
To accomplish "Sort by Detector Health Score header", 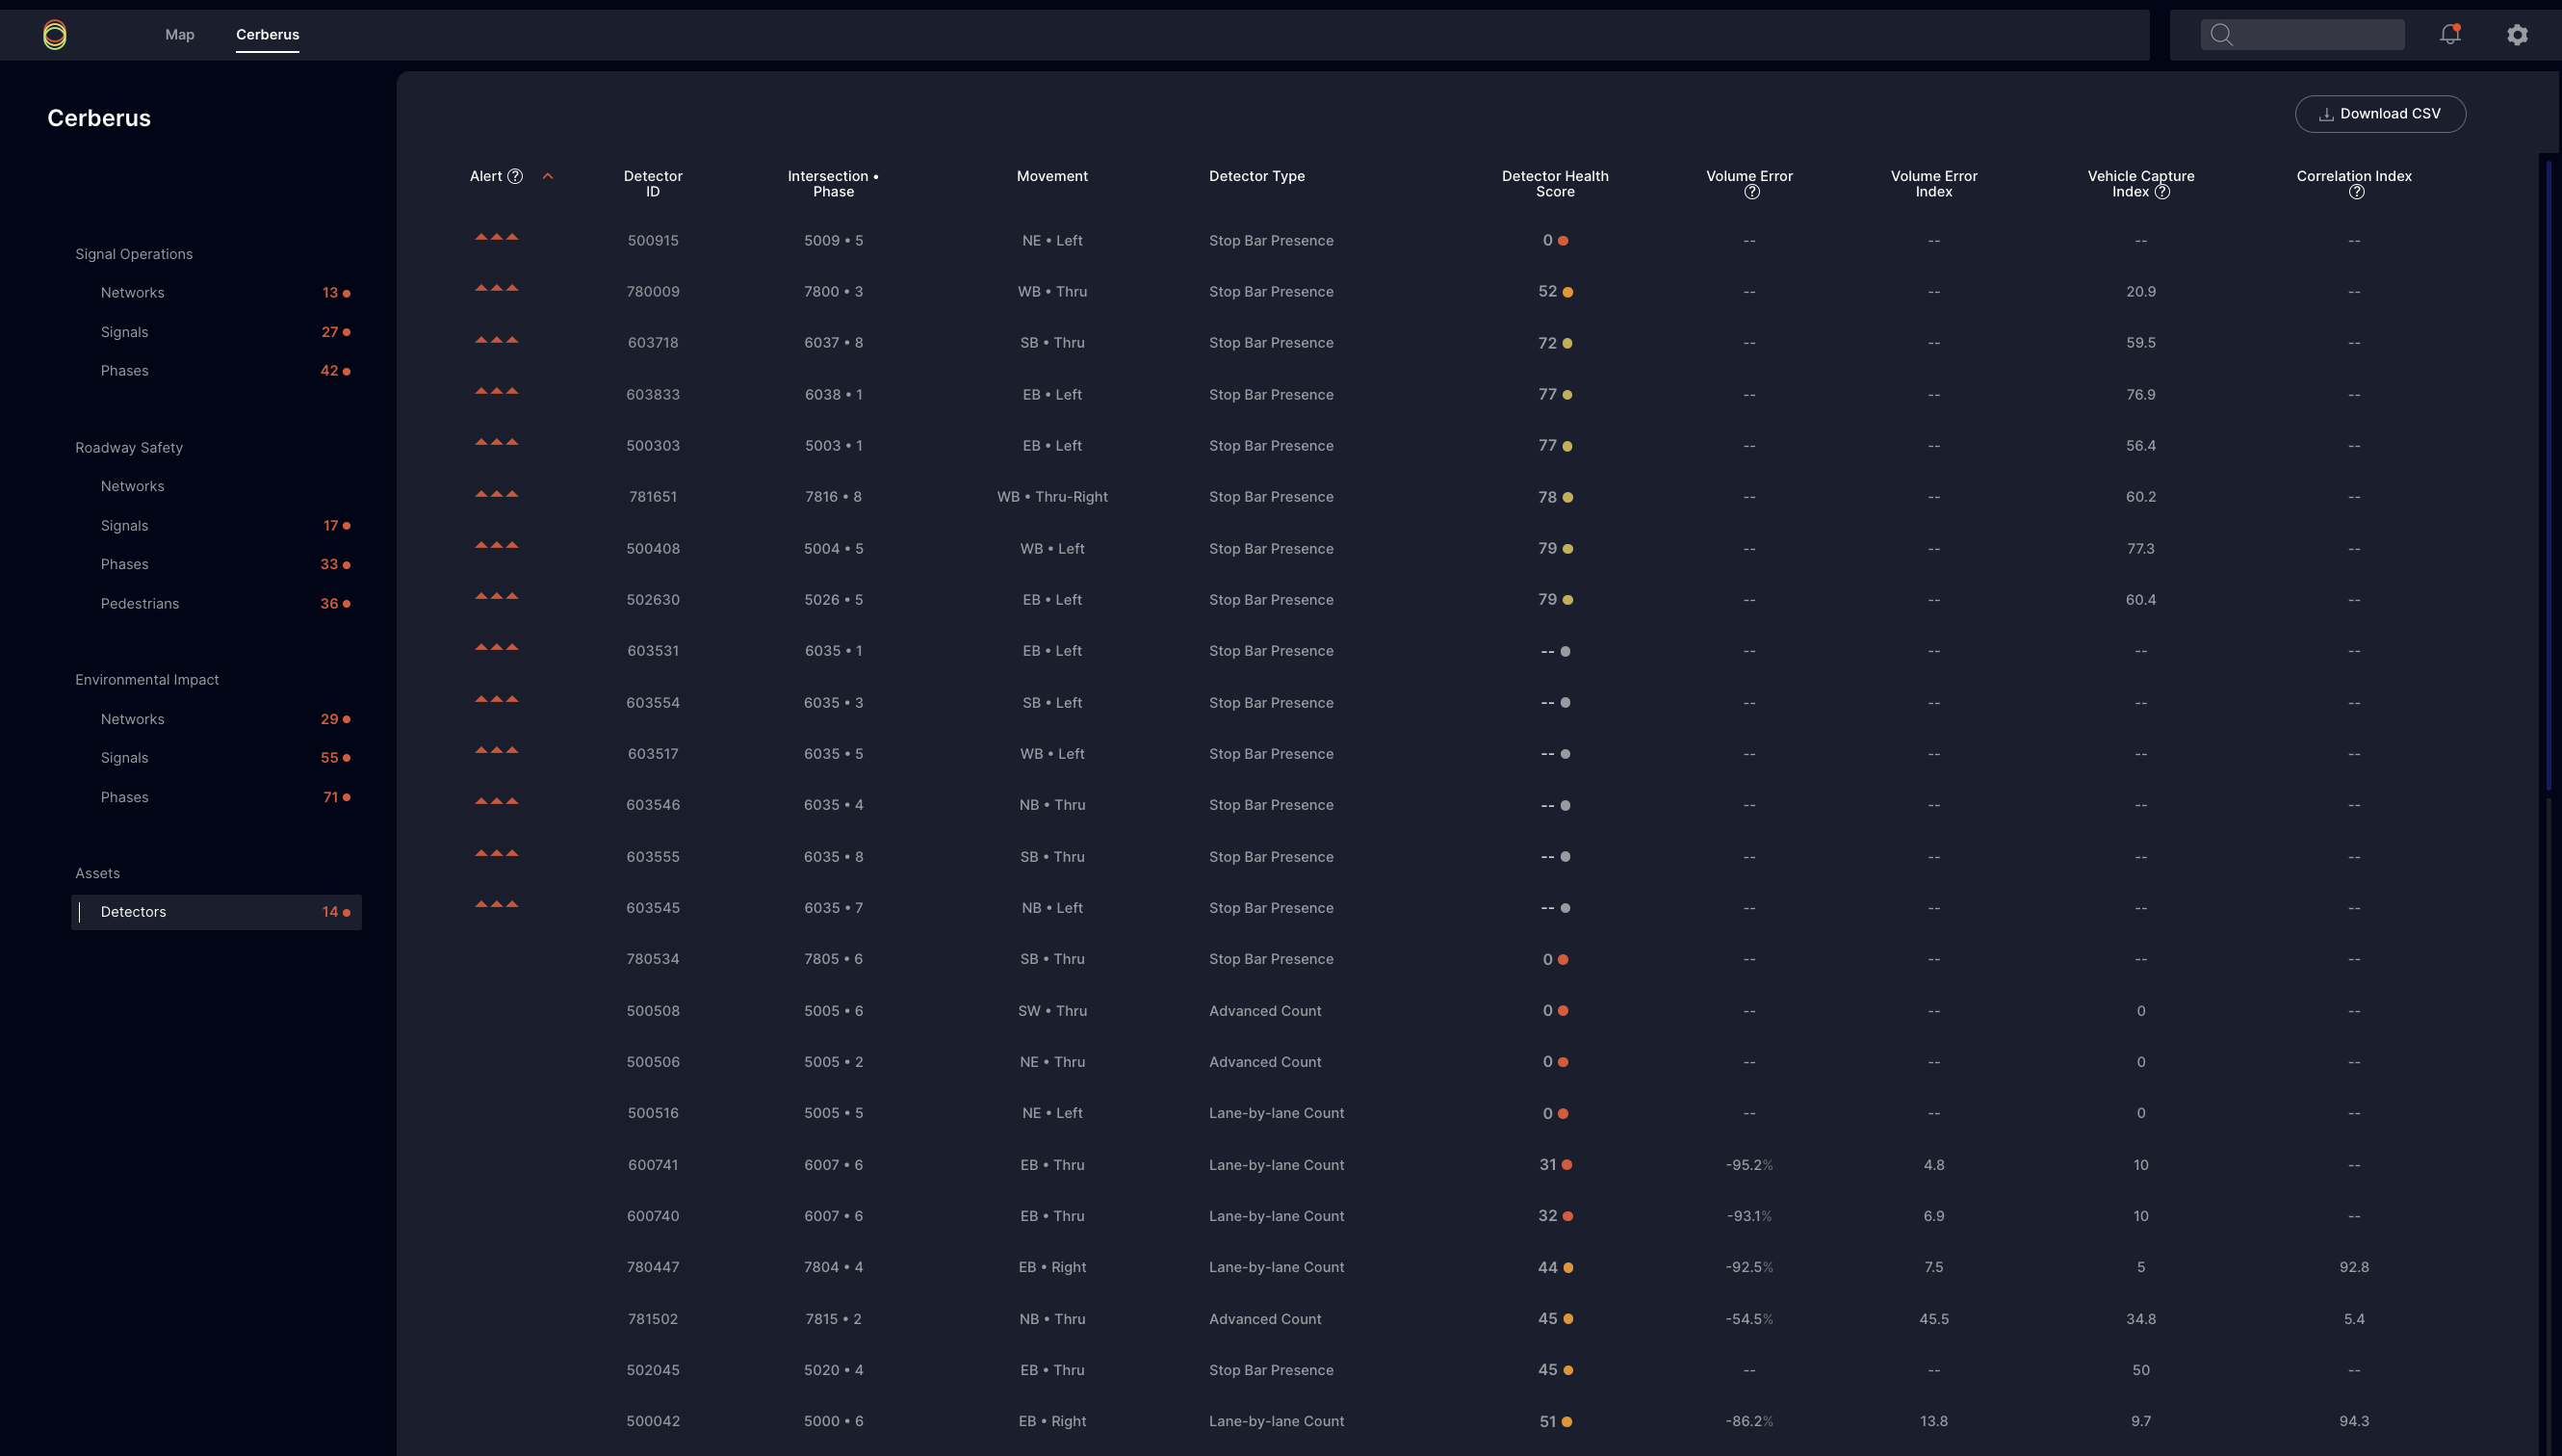I will point(1554,183).
